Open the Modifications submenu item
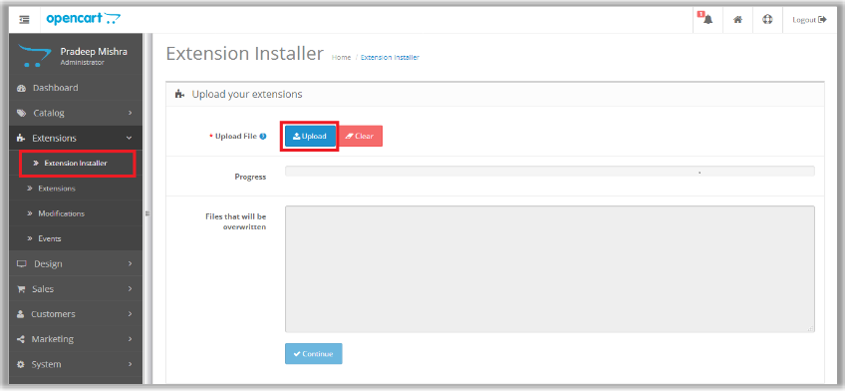The image size is (845, 391). (x=76, y=213)
